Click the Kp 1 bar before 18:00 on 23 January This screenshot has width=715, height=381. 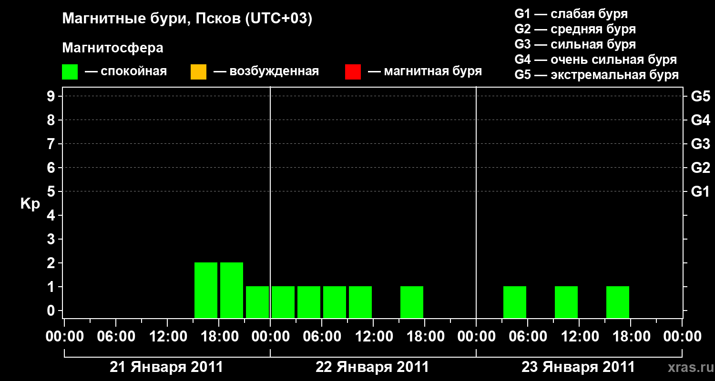click(x=618, y=302)
